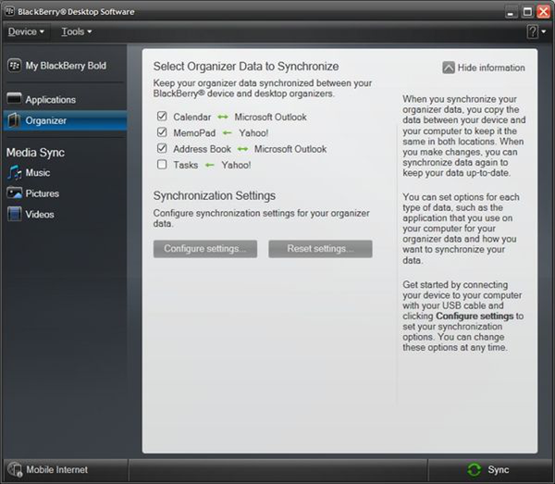Screen dimensions: 555x484
Task: Click the Reset settings button
Action: point(320,248)
